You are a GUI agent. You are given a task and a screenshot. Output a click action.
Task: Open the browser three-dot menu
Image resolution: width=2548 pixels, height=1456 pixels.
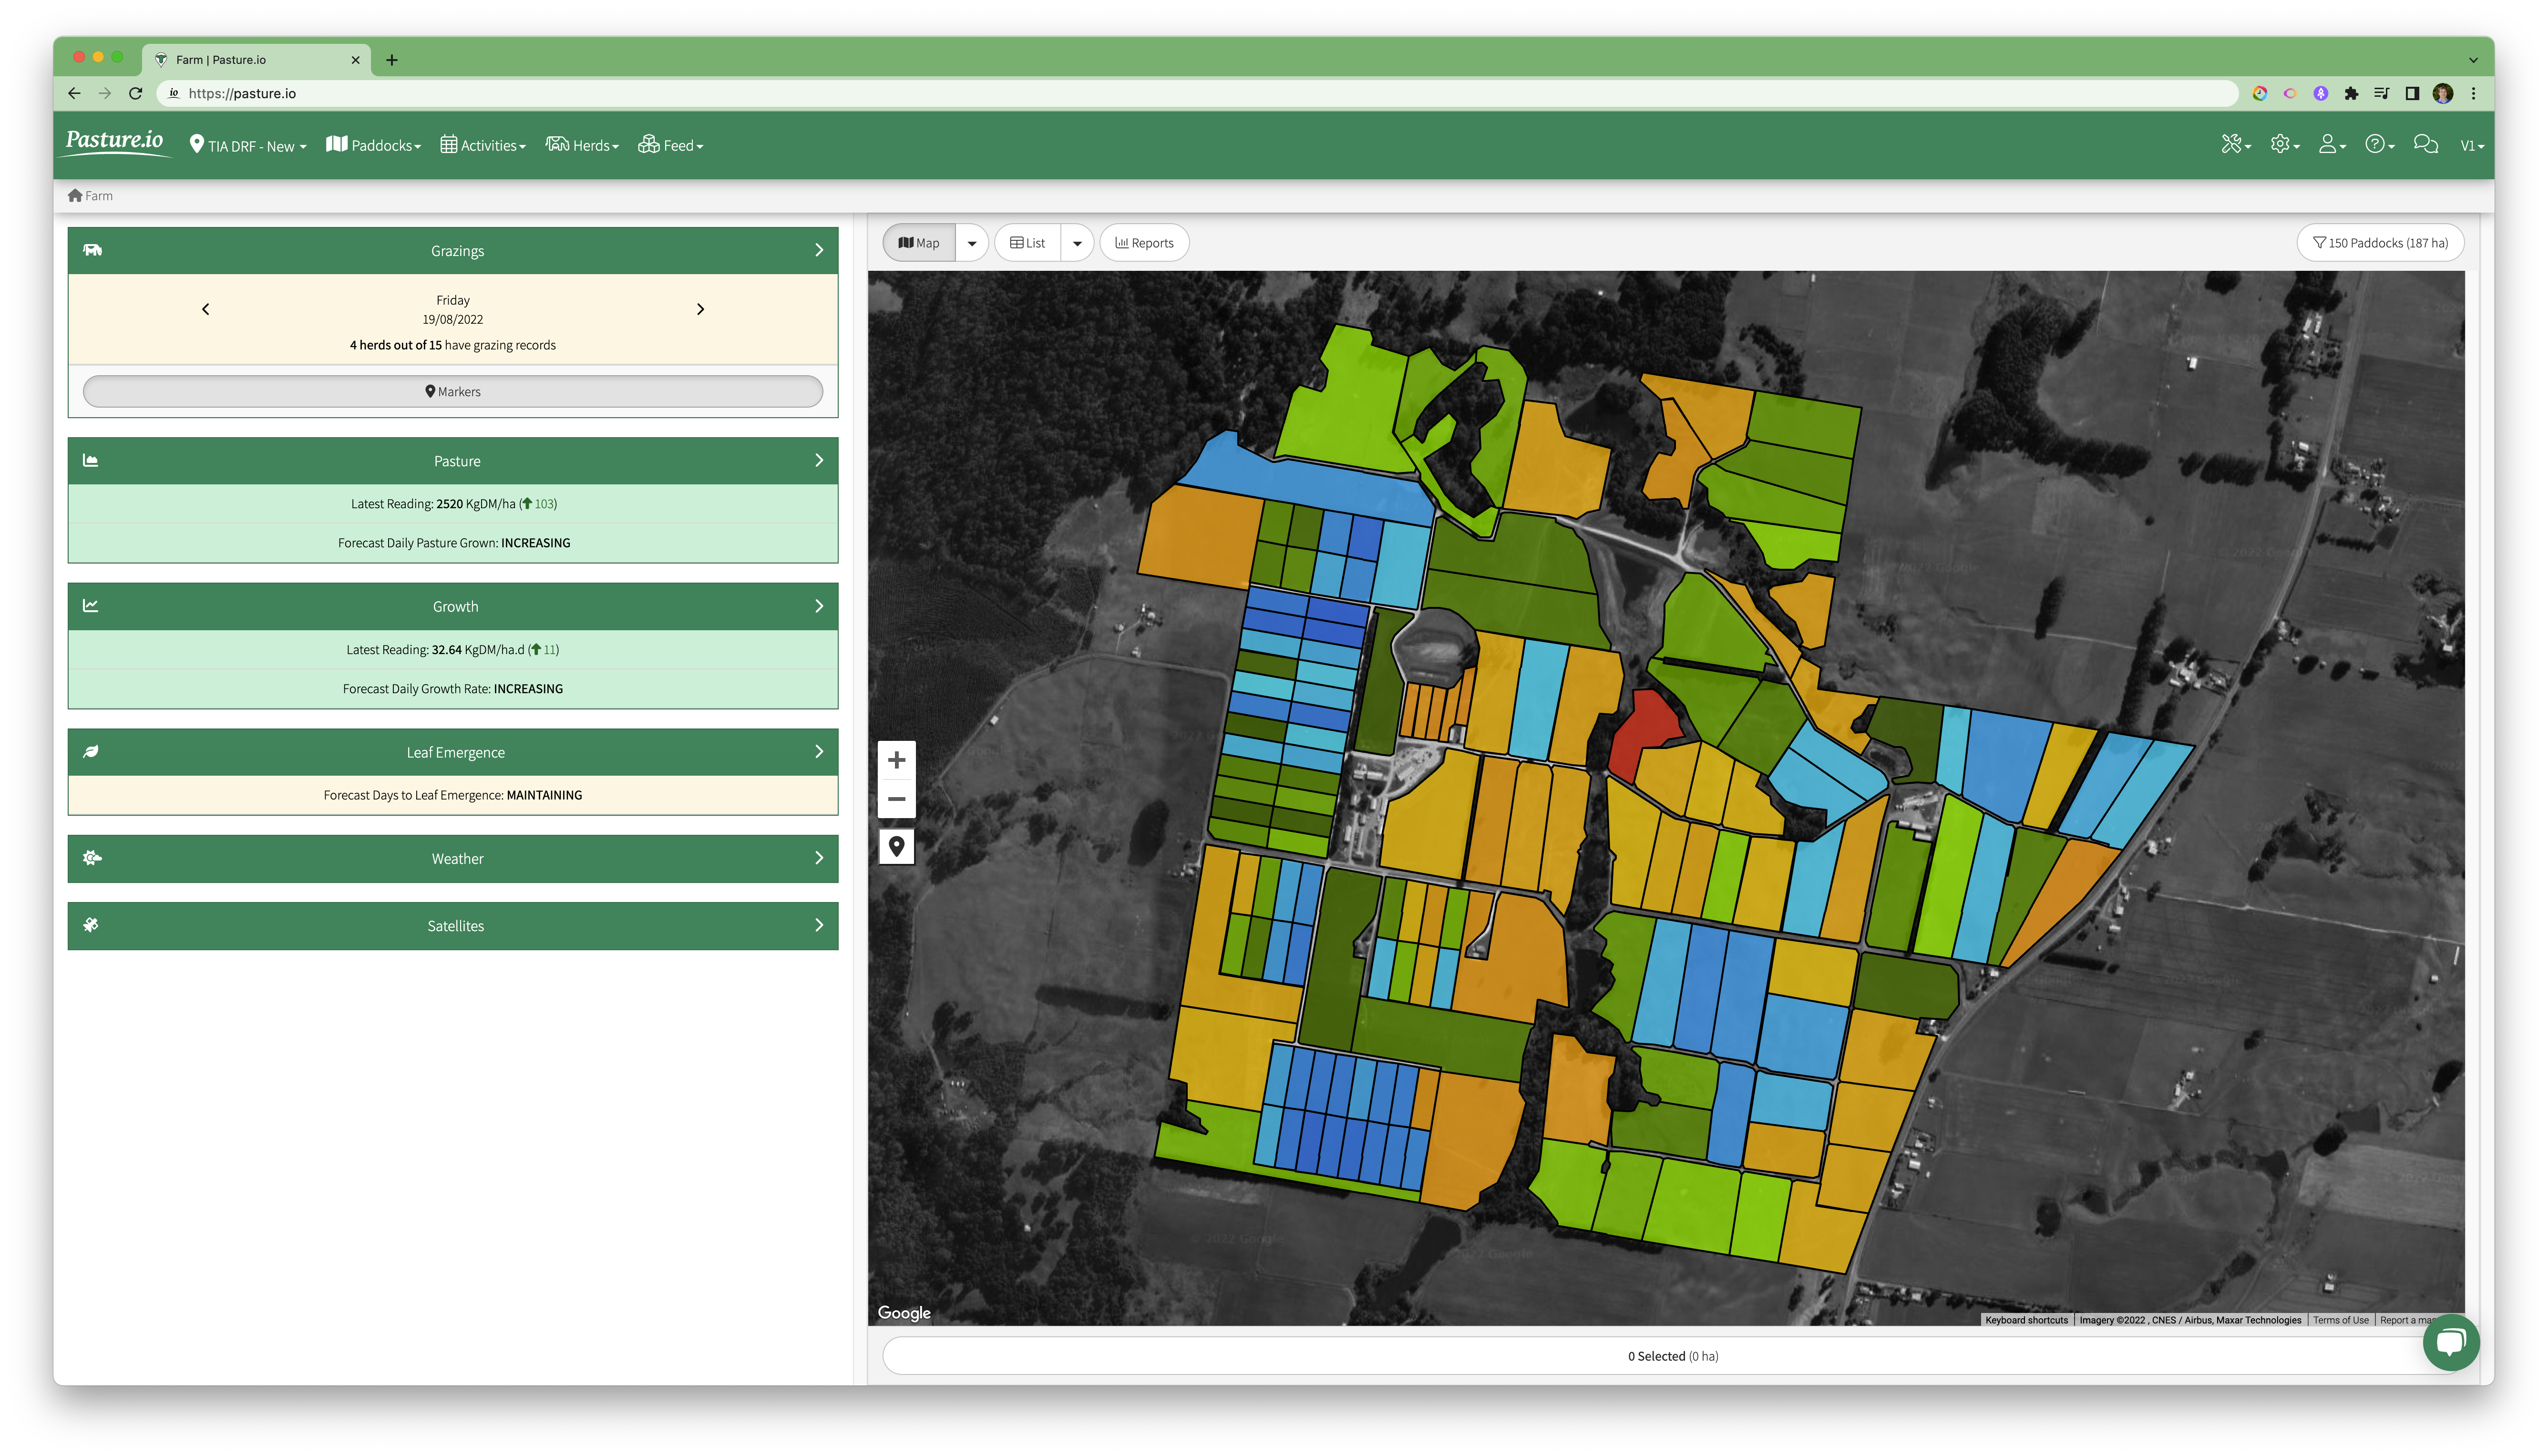click(x=2474, y=93)
